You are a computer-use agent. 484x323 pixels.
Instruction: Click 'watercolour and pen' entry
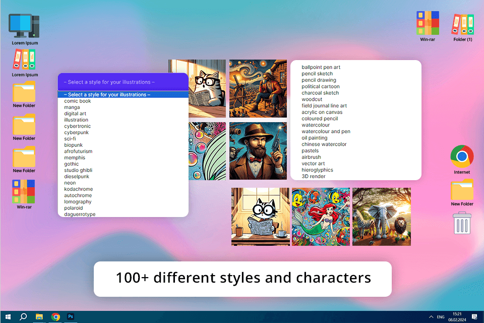(326, 131)
